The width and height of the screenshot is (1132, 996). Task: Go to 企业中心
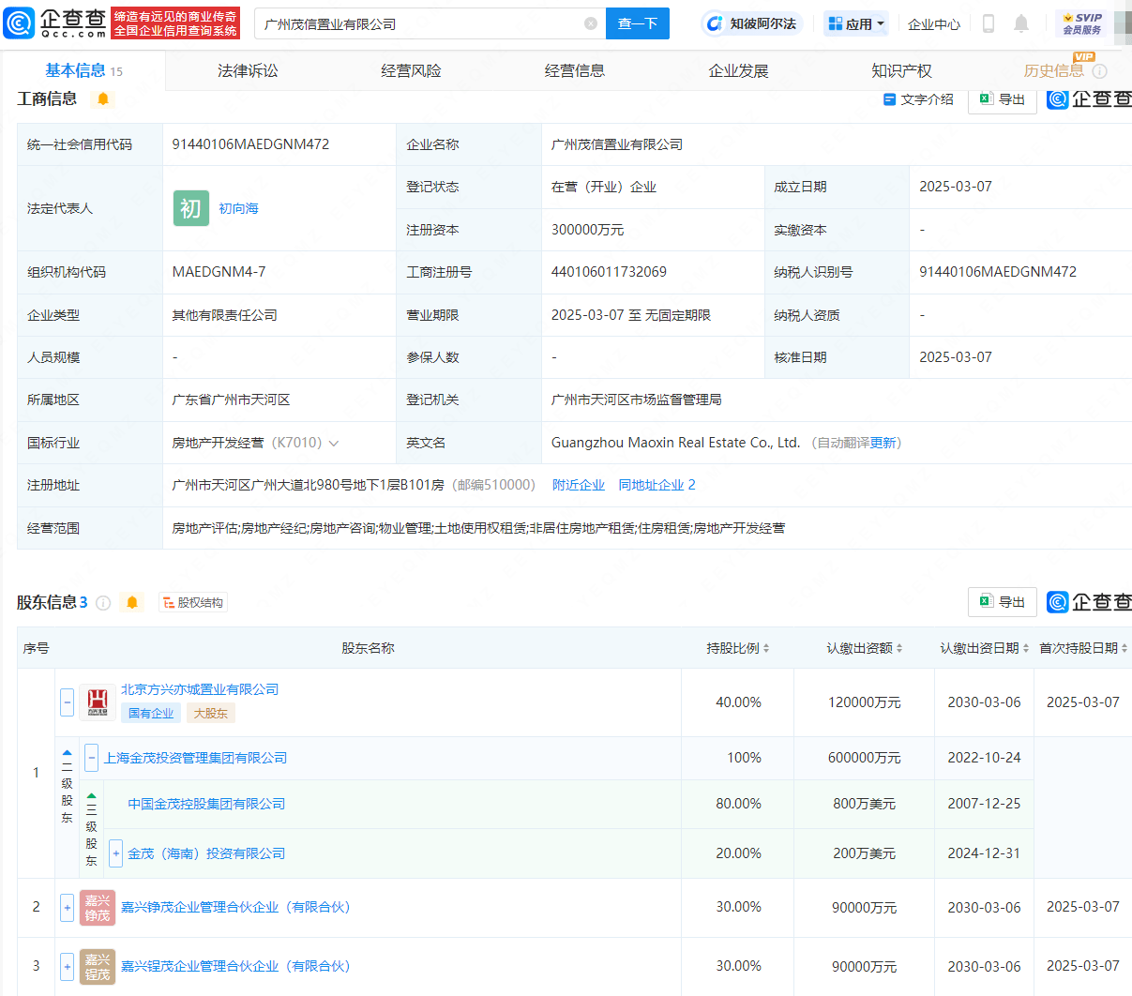[933, 24]
